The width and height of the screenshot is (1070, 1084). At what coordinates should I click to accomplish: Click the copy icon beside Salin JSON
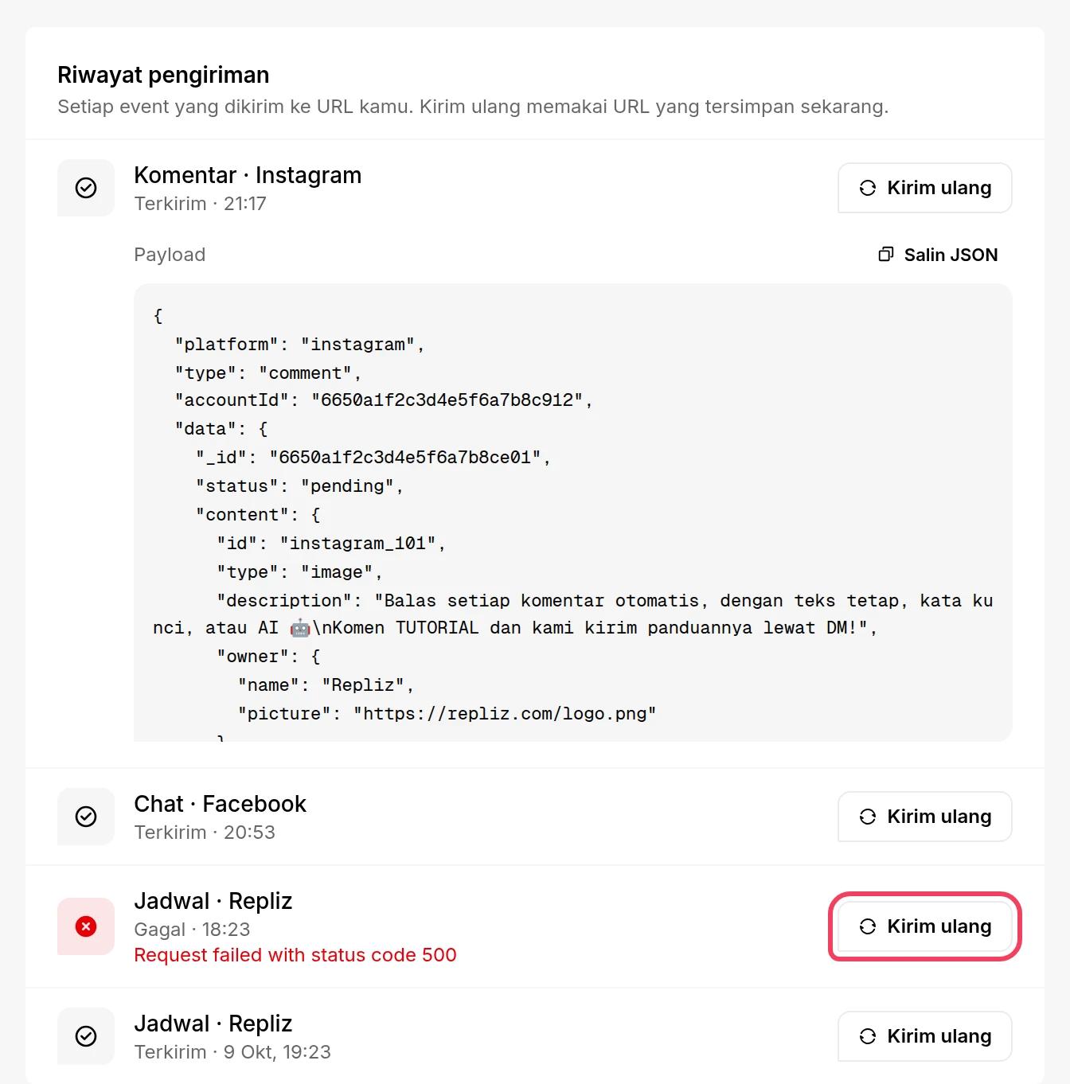tap(885, 255)
